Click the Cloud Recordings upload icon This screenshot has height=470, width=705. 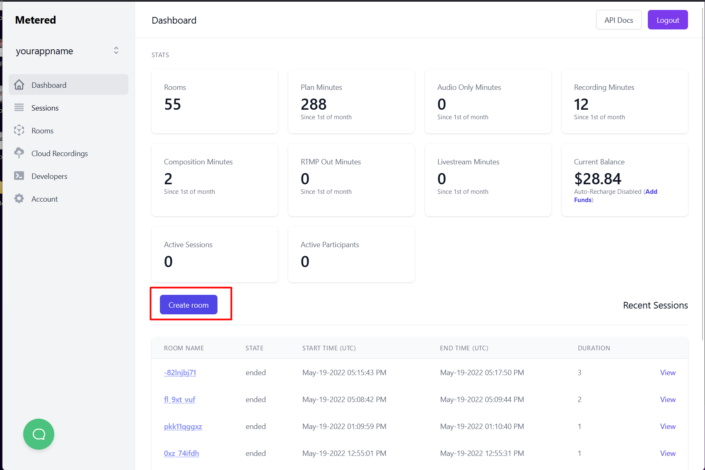click(19, 153)
